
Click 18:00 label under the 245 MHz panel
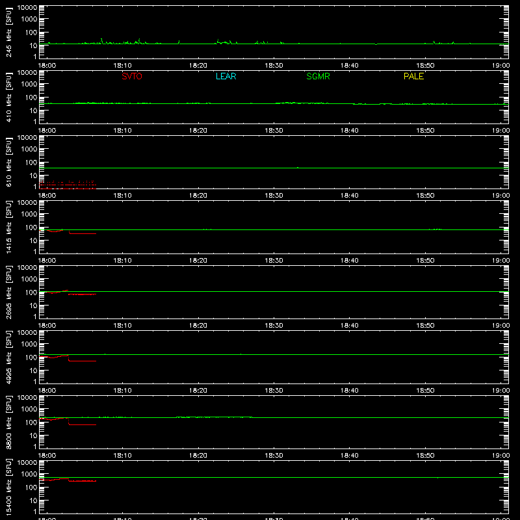pos(47,66)
